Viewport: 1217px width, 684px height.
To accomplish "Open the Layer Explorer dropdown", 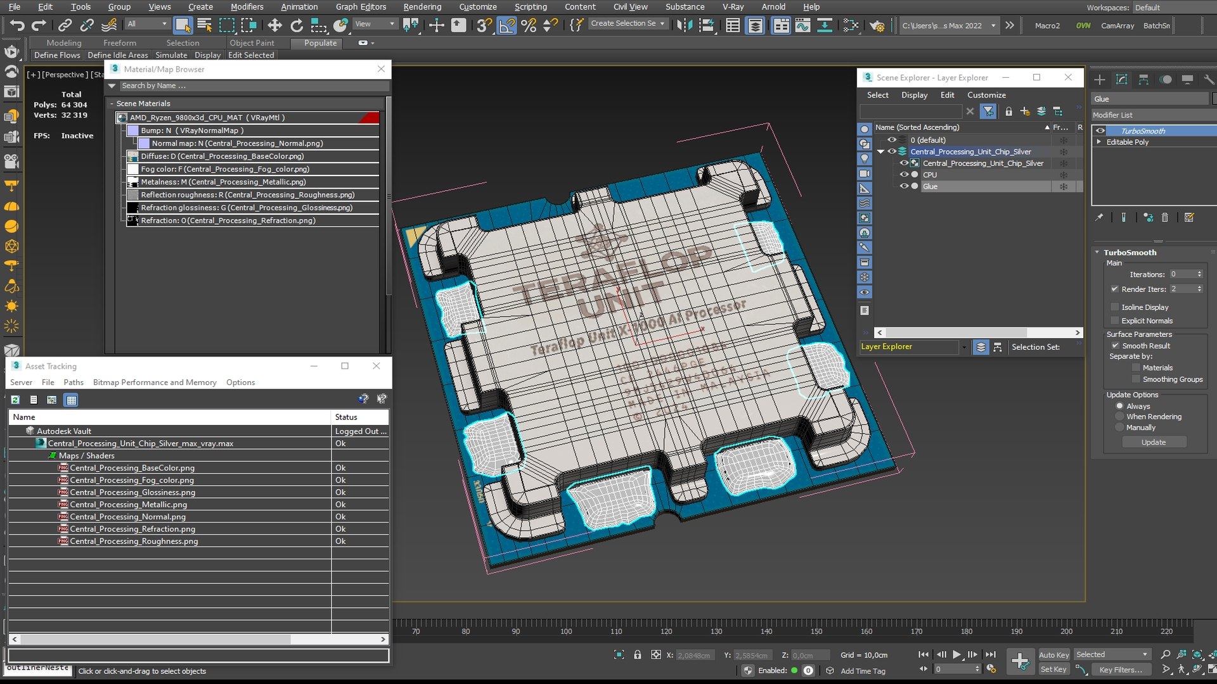I will pos(963,347).
